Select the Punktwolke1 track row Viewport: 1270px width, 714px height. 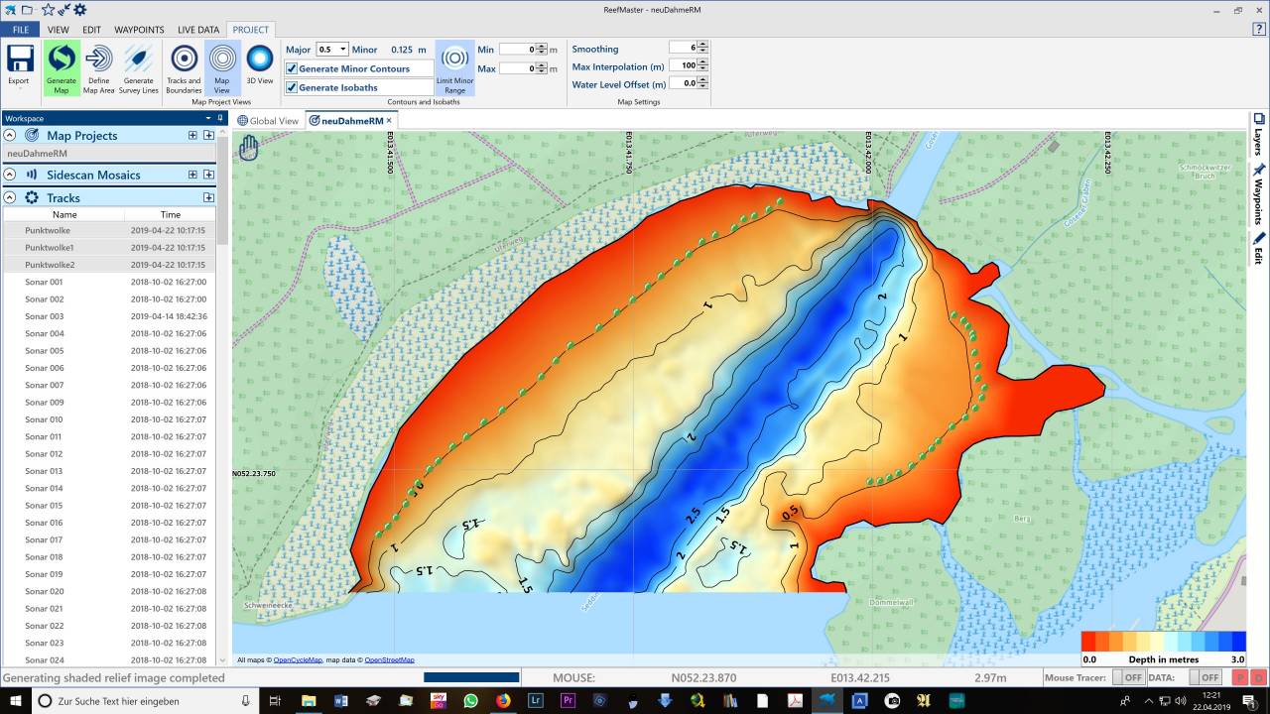[x=50, y=247]
